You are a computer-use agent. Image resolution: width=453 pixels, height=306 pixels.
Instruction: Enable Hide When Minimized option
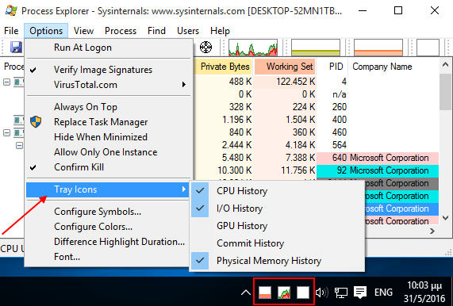[x=109, y=137]
